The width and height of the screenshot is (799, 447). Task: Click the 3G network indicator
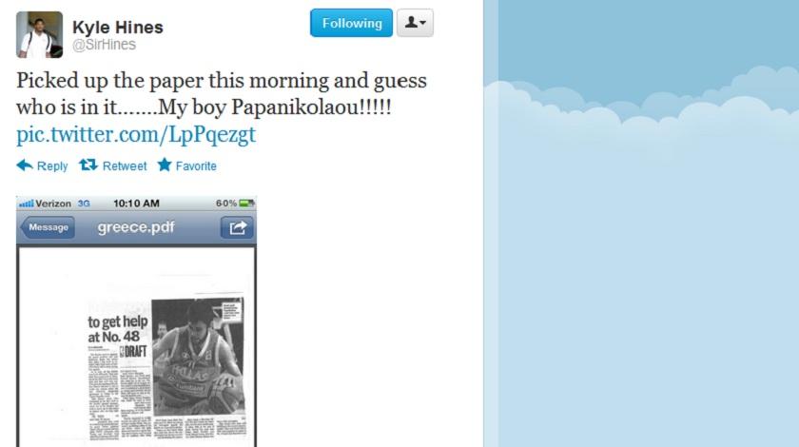(84, 204)
